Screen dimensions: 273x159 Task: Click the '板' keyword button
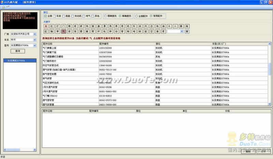coord(75,26)
